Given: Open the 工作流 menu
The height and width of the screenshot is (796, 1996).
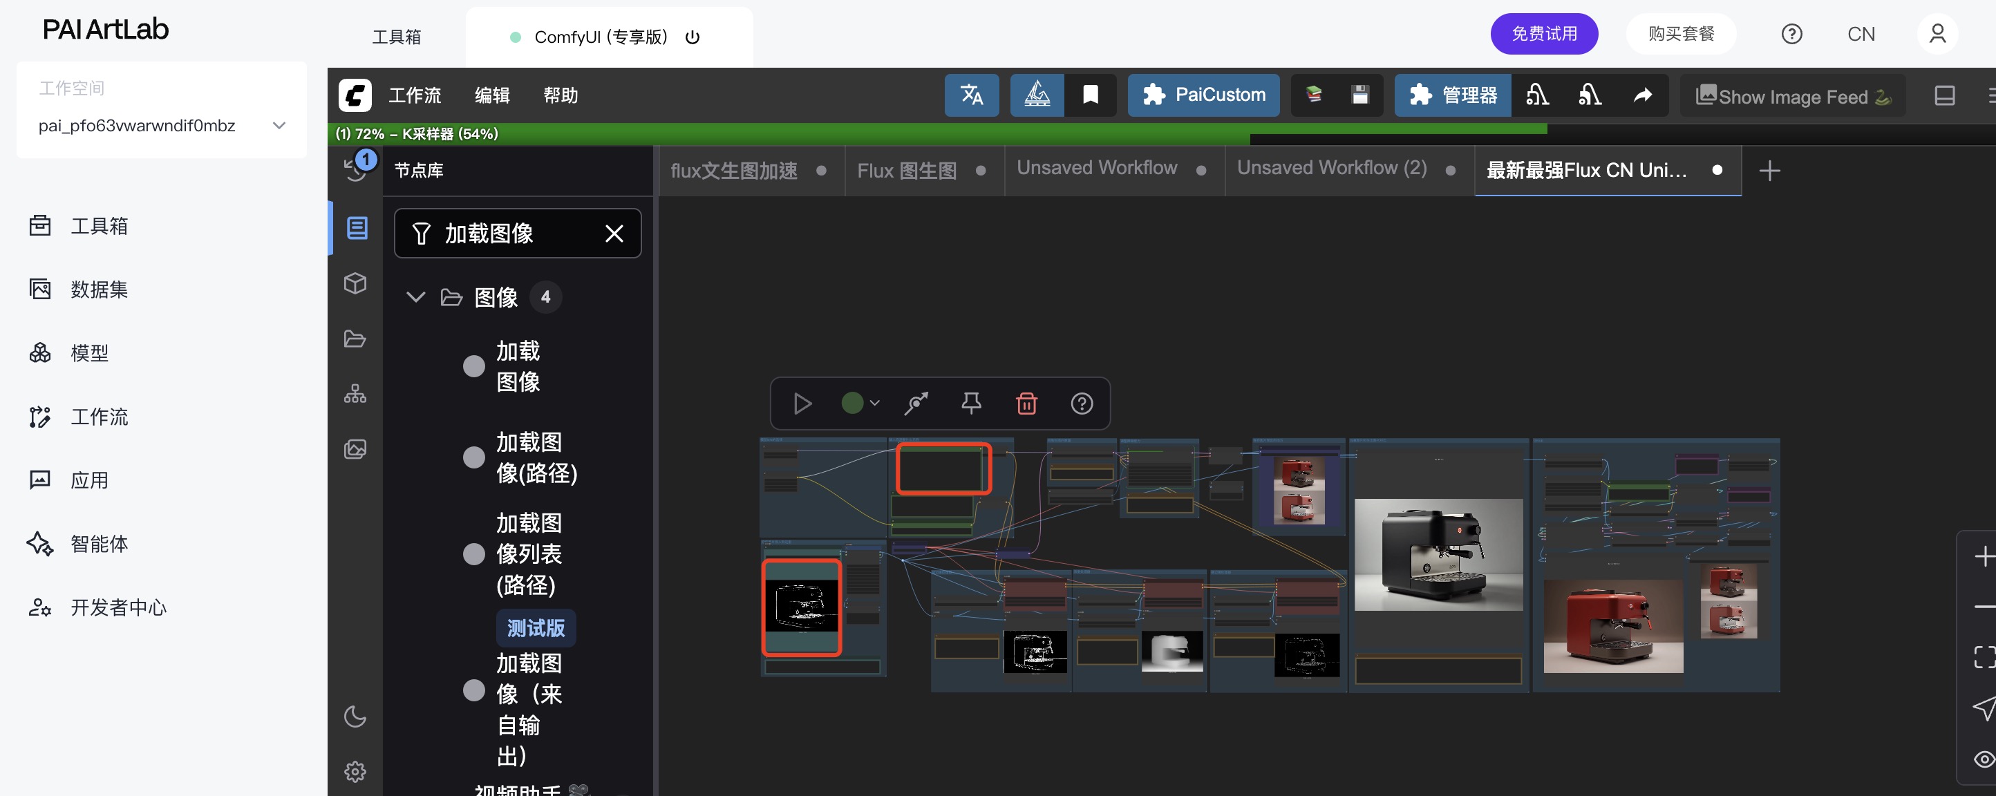Looking at the screenshot, I should [415, 95].
